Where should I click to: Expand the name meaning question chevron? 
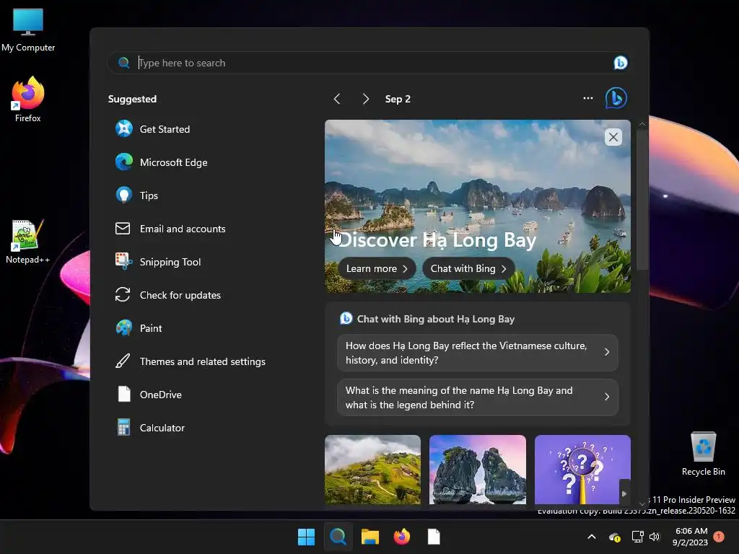[607, 397]
